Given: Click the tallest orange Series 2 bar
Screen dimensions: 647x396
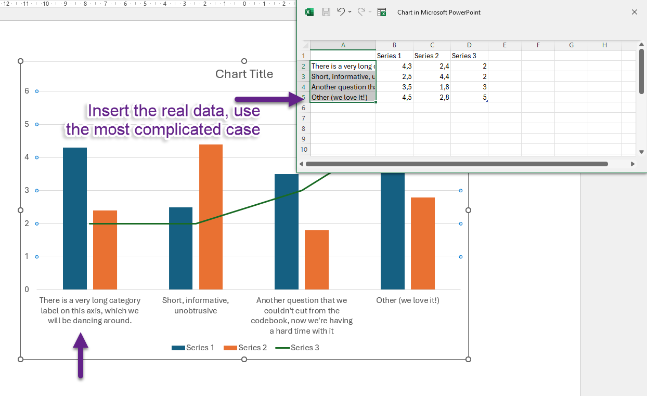Looking at the screenshot, I should click(211, 217).
